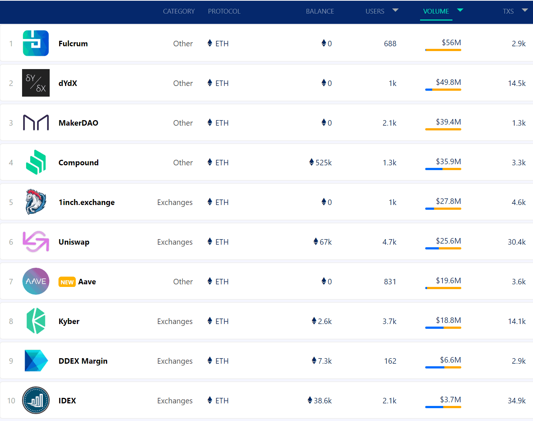The image size is (533, 421).
Task: Open the Users column sort dropdown arrow
Action: pos(395,10)
